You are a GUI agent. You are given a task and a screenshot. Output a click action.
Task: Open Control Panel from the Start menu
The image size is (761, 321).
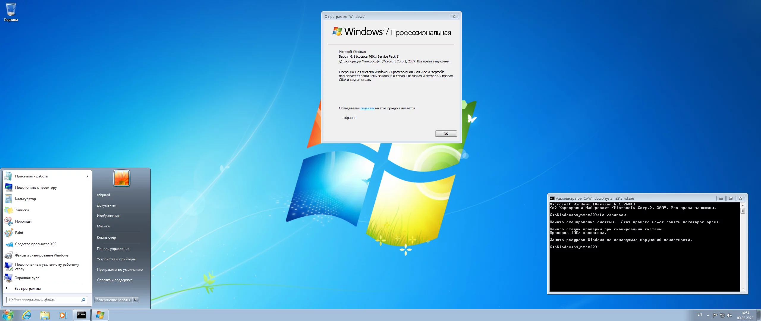[113, 249]
